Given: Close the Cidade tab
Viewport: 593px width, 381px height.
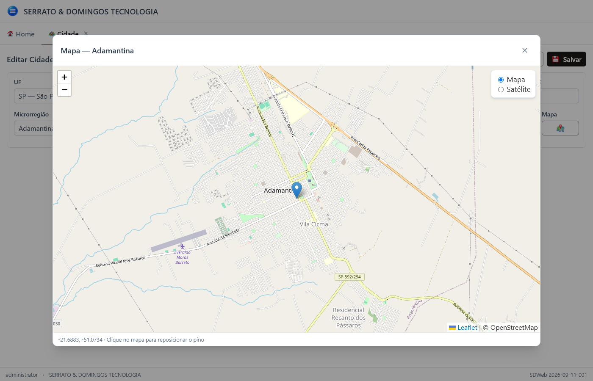Looking at the screenshot, I should [86, 33].
